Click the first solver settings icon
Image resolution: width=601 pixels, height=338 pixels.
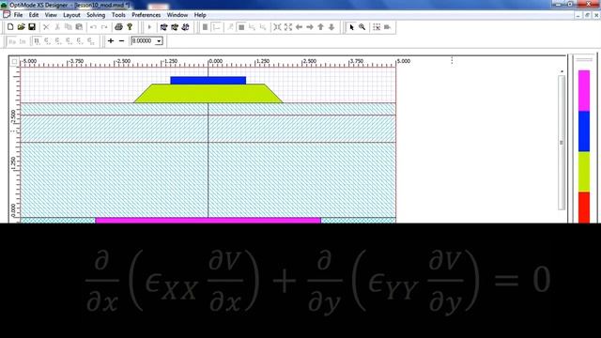[163, 27]
